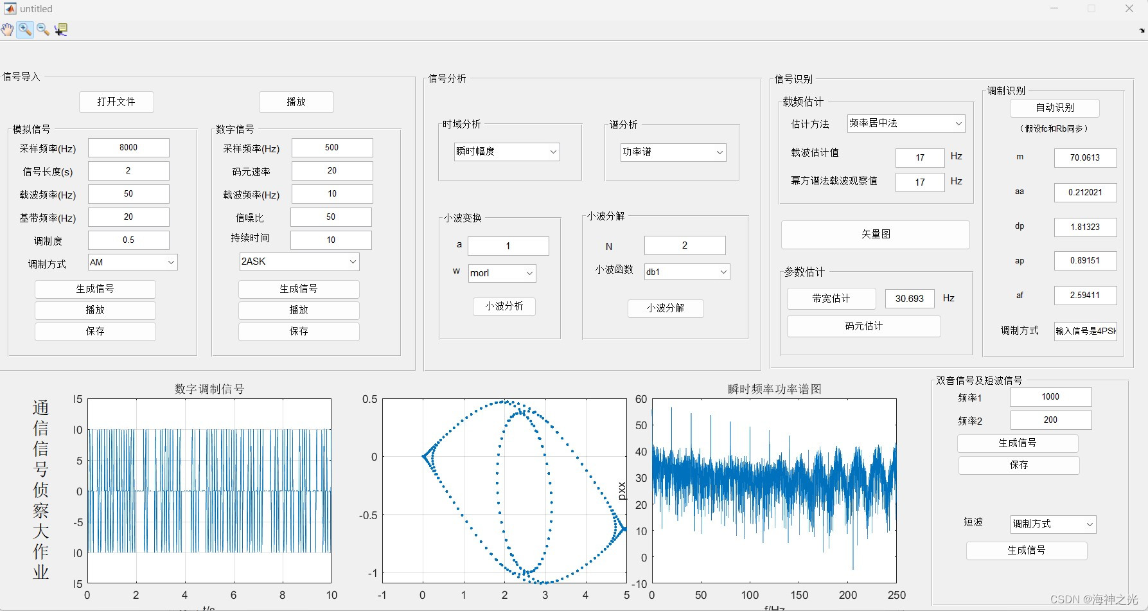Activate the Zoom Out magnifier tool
Viewport: 1148px width, 611px height.
[x=43, y=30]
